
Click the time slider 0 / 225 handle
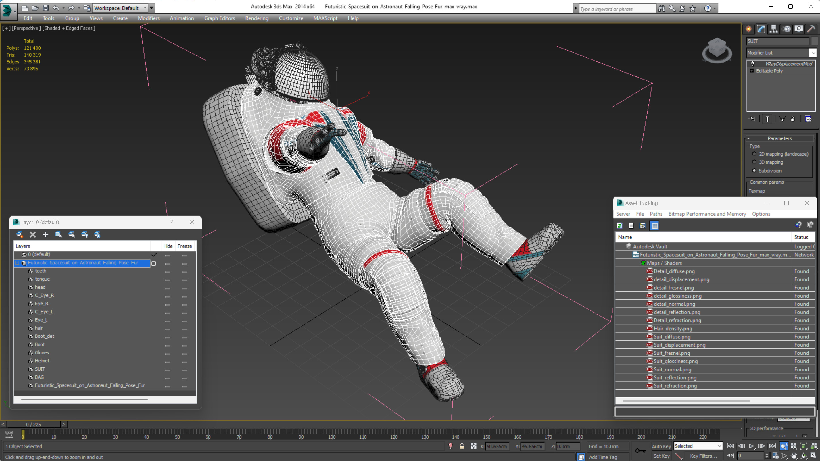click(x=33, y=425)
